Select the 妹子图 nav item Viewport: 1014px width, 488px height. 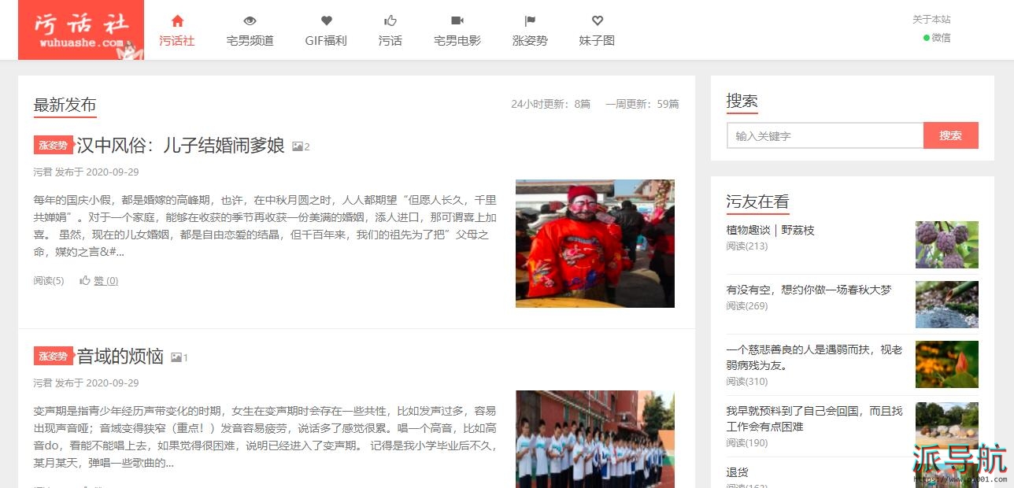pyautogui.click(x=597, y=30)
